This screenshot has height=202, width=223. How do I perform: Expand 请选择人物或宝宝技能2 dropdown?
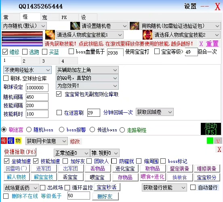[187, 35]
